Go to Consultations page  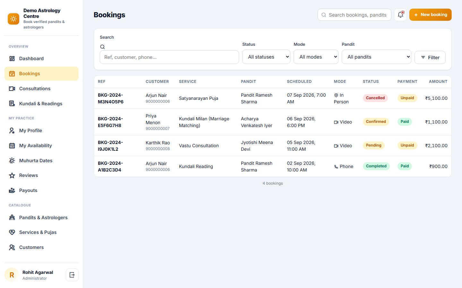point(42,89)
